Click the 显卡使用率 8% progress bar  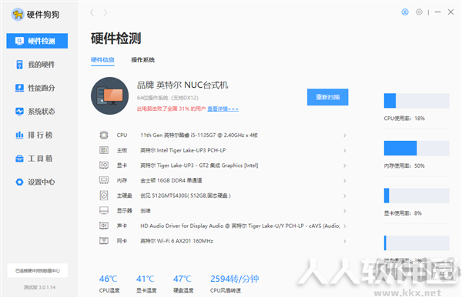coord(417,196)
